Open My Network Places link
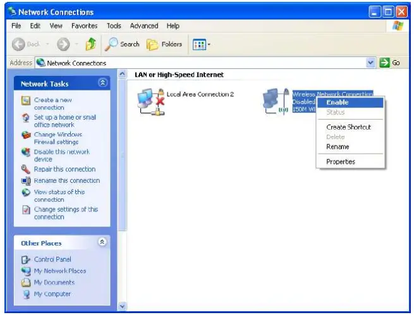414x315 pixels. point(60,271)
